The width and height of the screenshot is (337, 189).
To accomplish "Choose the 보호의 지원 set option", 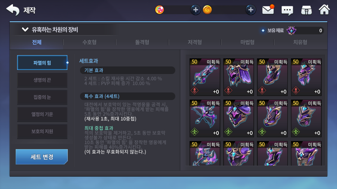I will pos(42,131).
